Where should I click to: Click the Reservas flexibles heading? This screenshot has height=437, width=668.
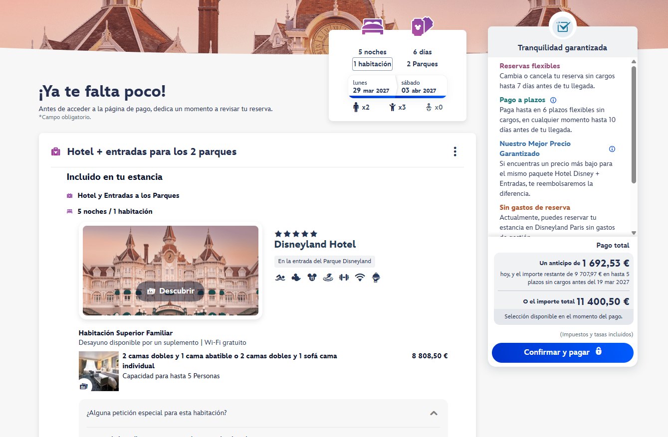pos(530,66)
